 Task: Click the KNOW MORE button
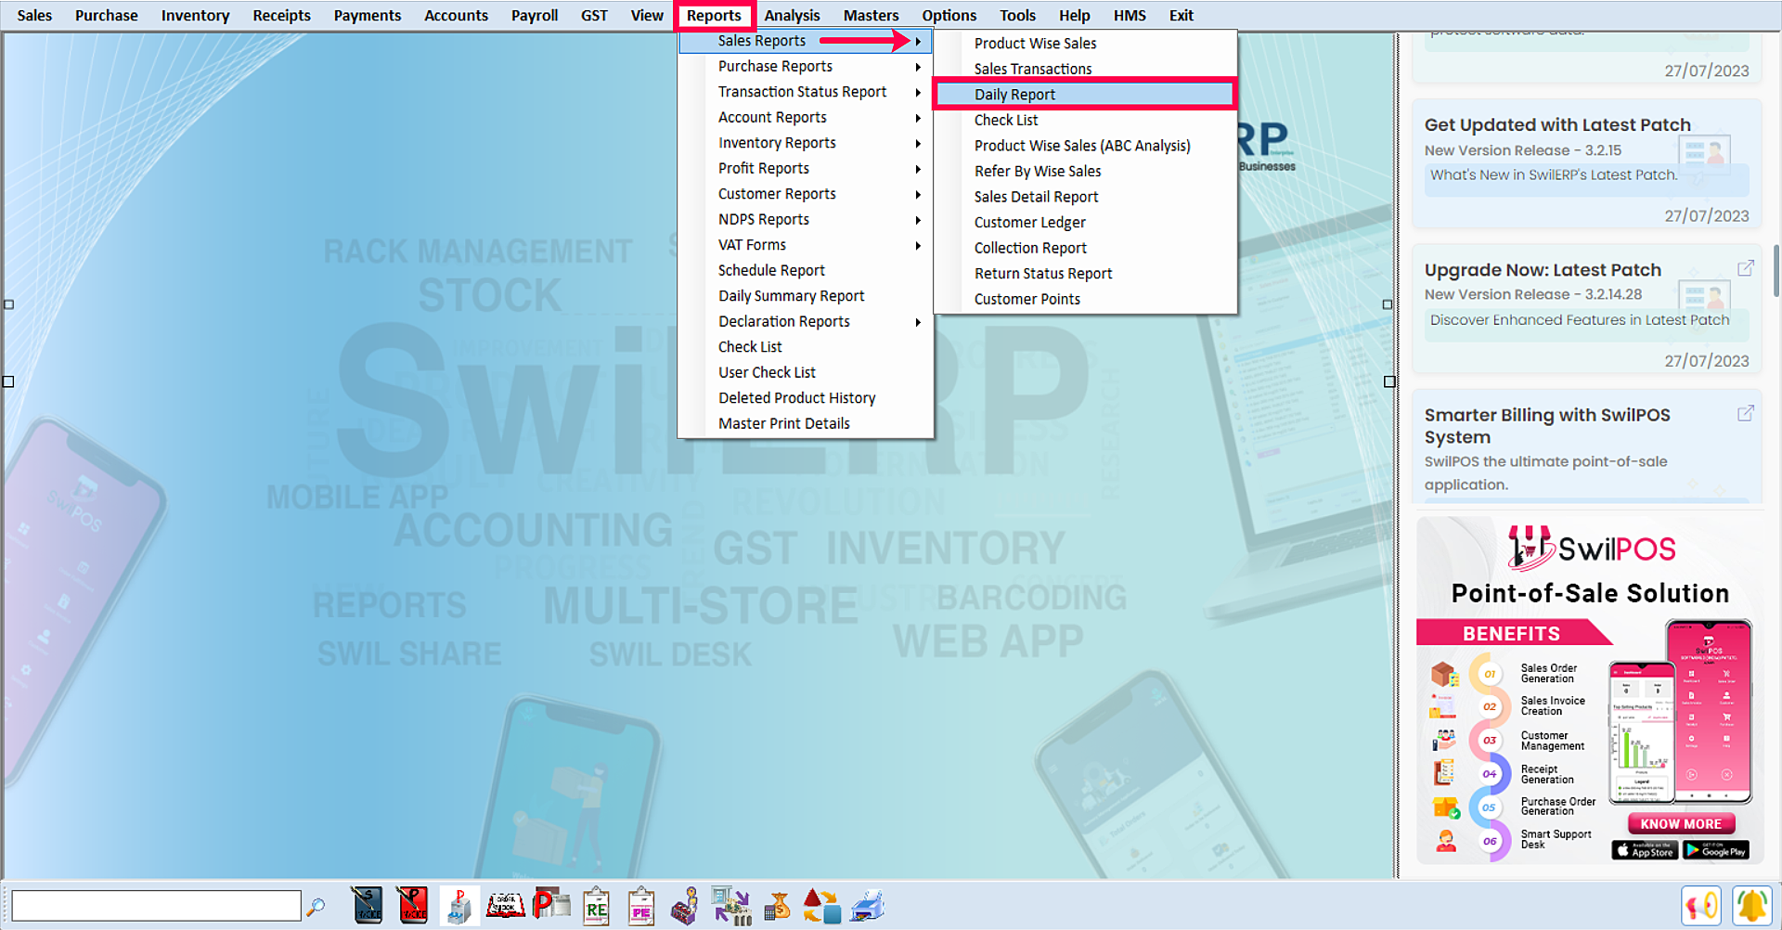tap(1681, 823)
